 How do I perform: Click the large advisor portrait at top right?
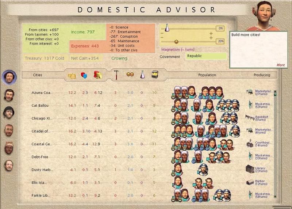(263, 16)
